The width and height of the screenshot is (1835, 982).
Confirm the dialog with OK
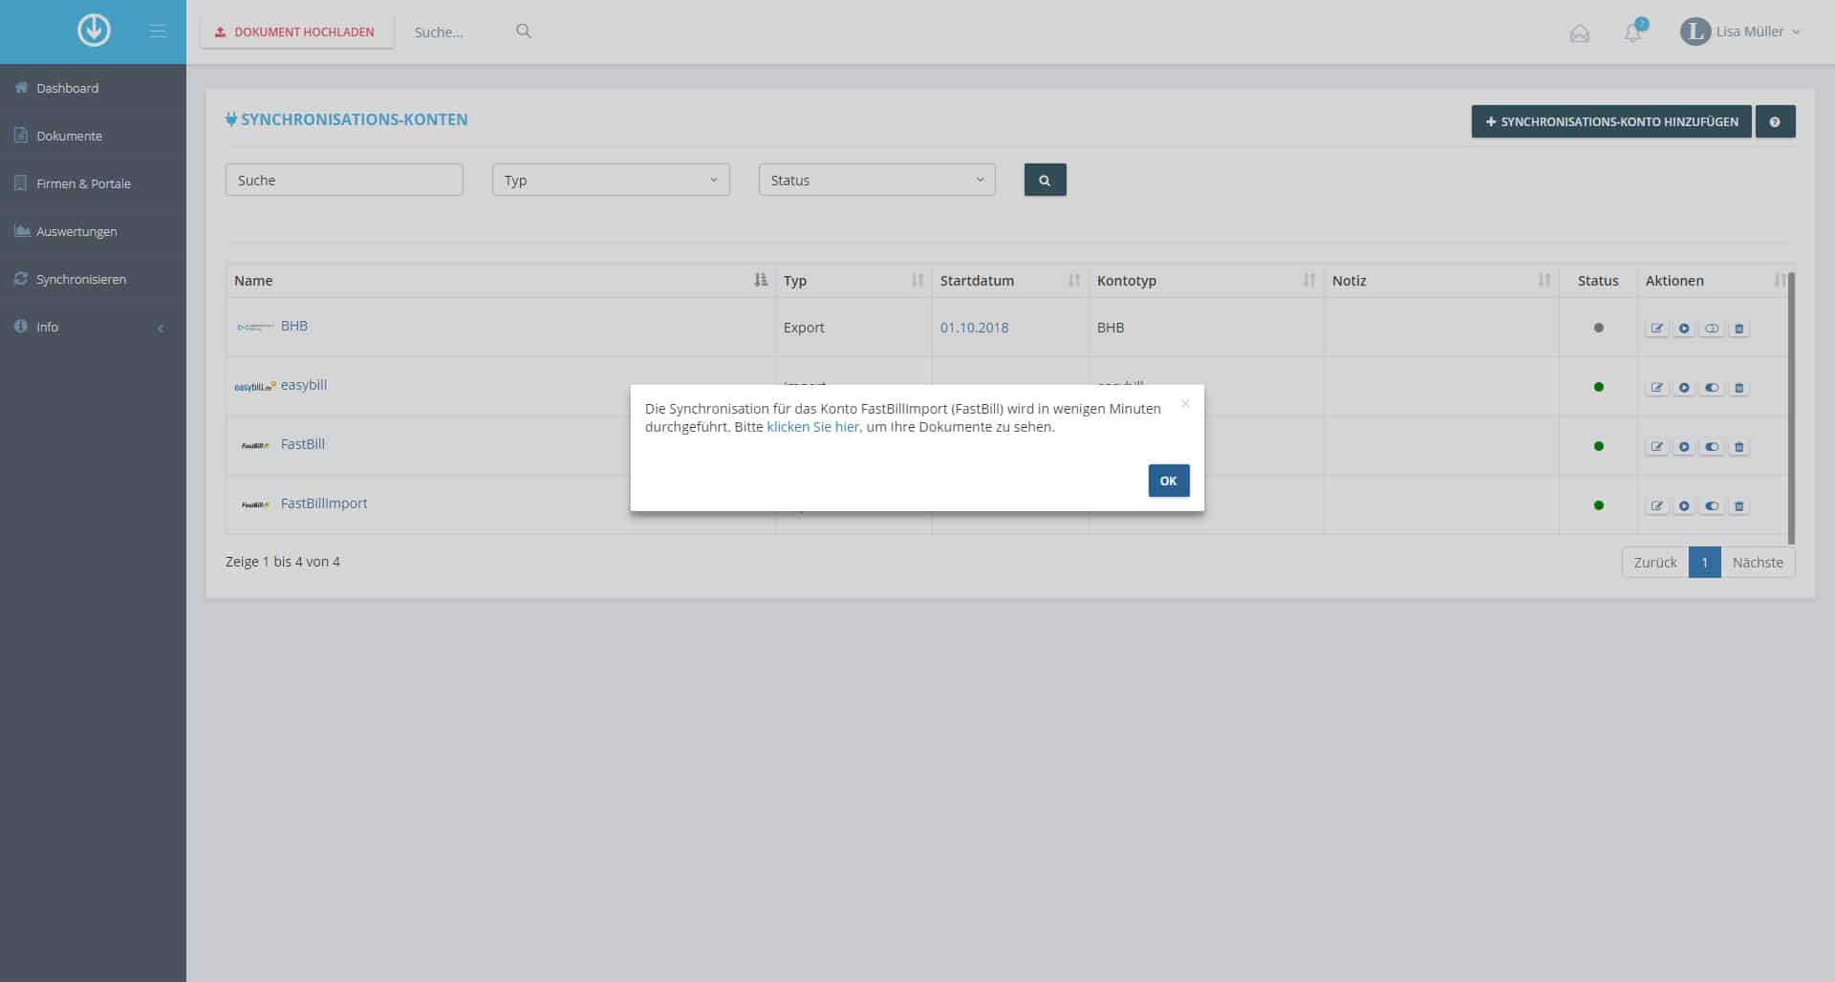pyautogui.click(x=1169, y=480)
